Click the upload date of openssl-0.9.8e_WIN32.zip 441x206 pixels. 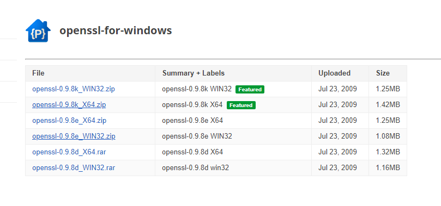[337, 136]
